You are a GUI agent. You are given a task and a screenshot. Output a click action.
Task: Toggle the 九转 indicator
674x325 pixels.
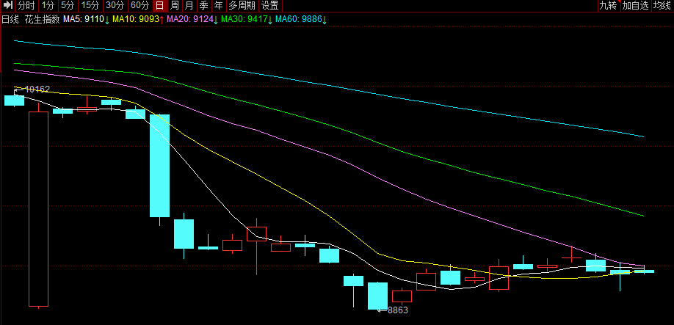tap(608, 6)
